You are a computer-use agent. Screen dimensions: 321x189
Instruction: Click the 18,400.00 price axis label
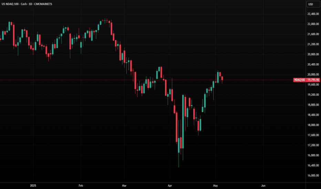[313, 115]
